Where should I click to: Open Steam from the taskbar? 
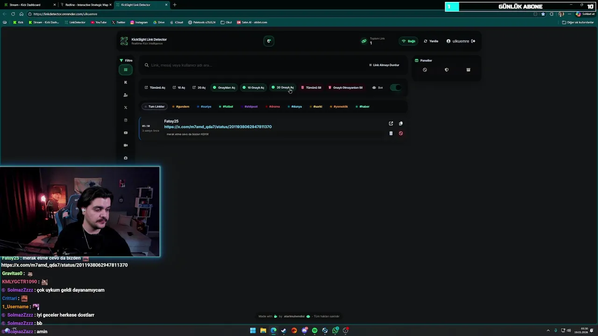click(x=284, y=330)
